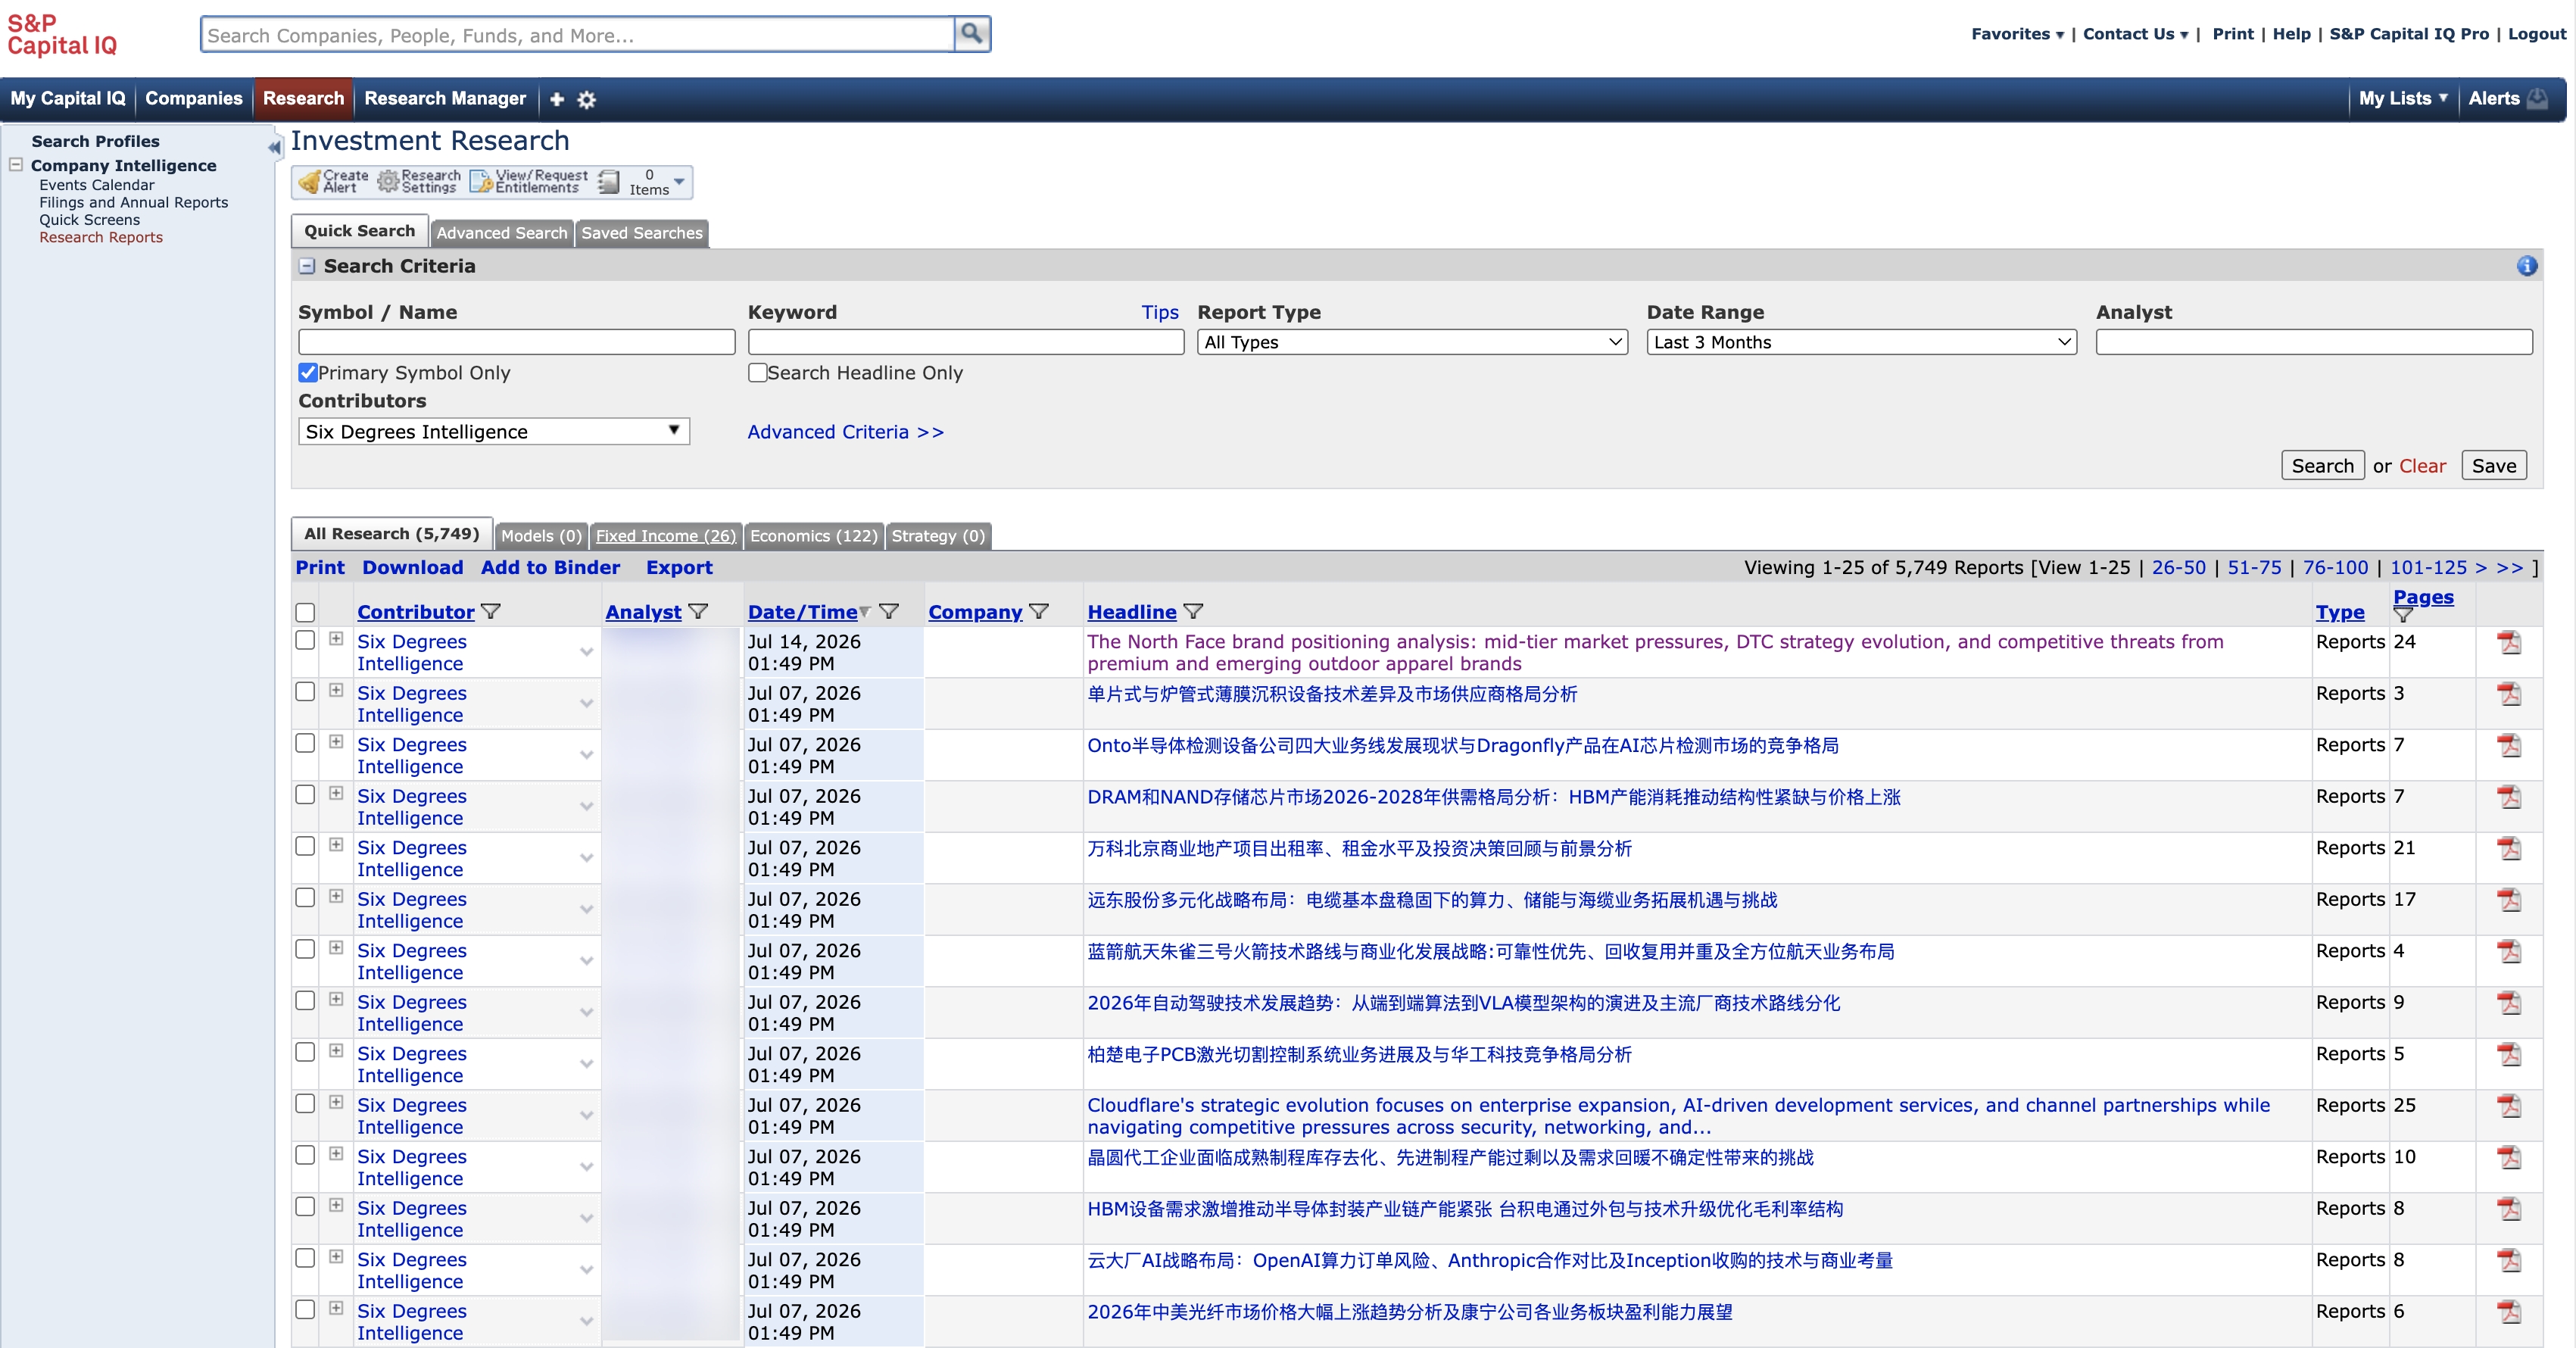Check Search Headline Only checkbox

758,372
